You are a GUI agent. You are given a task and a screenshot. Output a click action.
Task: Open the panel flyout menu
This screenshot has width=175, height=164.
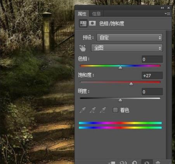coord(167,14)
